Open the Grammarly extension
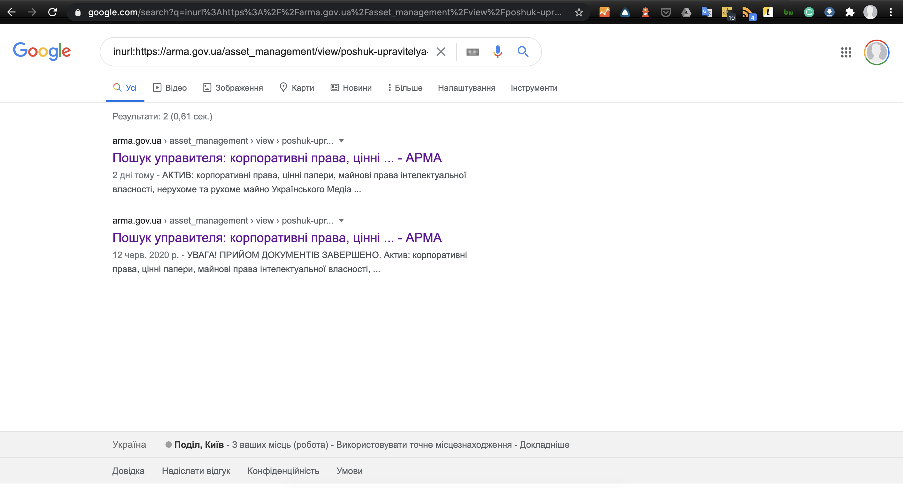Screen dimensions: 903x488 (809, 12)
